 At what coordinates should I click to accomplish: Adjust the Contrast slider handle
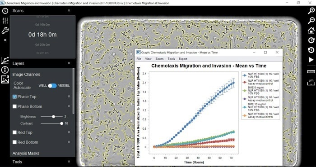coord(61,123)
